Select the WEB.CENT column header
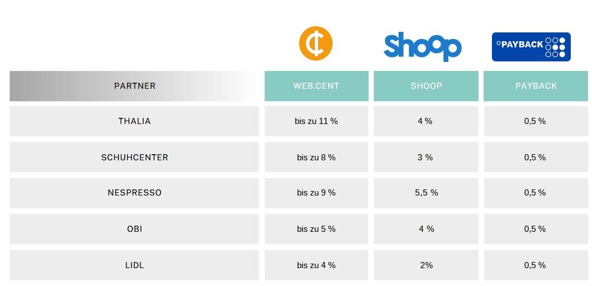592x286 pixels. (x=316, y=86)
